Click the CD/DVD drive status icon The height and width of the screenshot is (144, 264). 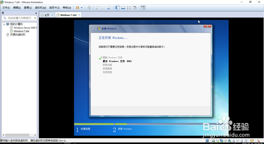point(217,141)
